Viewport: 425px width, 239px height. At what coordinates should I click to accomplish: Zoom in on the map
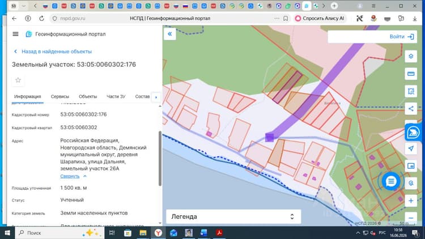pyautogui.click(x=411, y=201)
